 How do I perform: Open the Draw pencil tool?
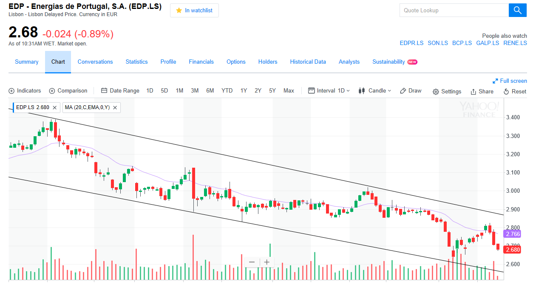[x=411, y=91]
